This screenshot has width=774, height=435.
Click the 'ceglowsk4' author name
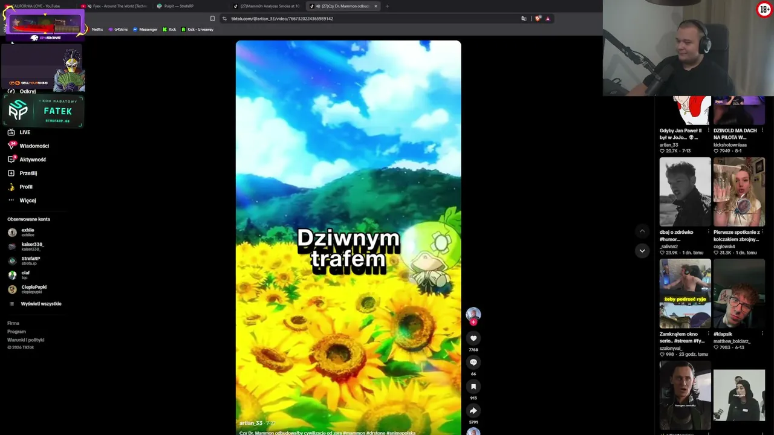coord(724,246)
